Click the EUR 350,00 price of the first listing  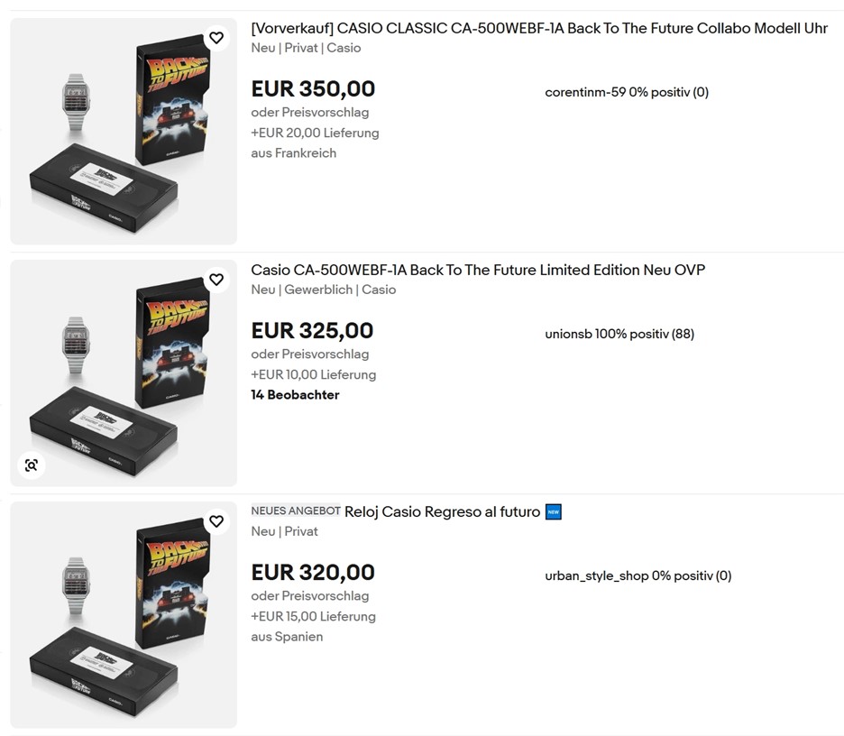pyautogui.click(x=312, y=88)
